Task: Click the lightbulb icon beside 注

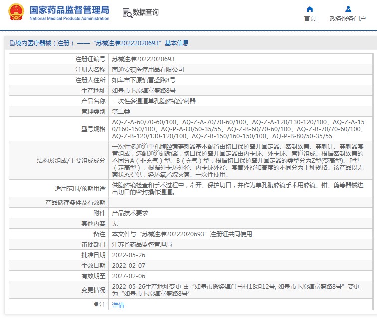Action: click(x=96, y=305)
